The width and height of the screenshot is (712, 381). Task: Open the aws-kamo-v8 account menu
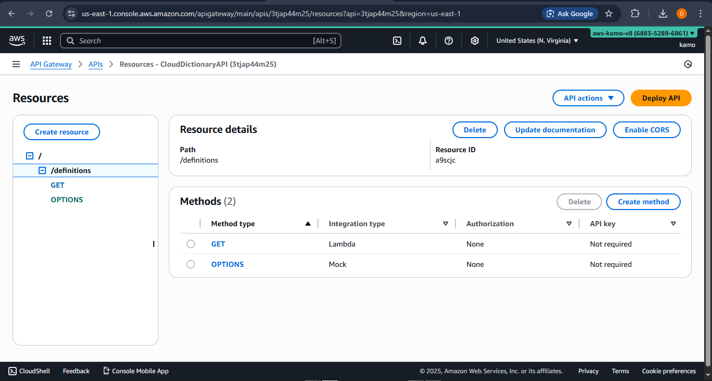[x=644, y=32]
